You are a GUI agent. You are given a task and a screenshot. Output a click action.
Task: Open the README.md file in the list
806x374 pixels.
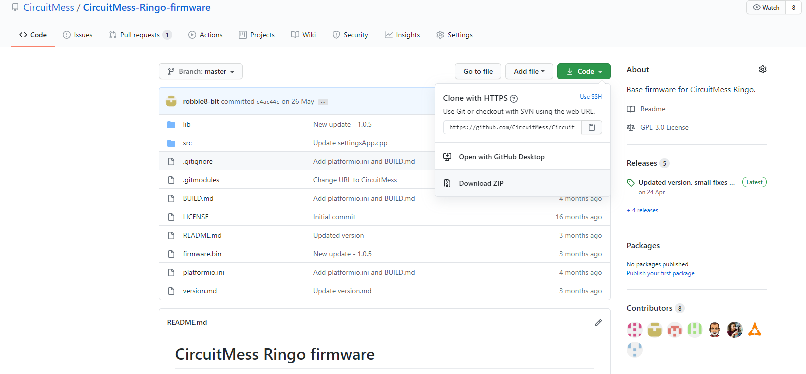click(x=202, y=236)
